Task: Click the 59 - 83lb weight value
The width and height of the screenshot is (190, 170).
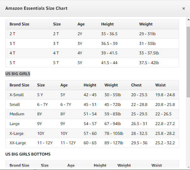Action: pyautogui.click(x=113, y=114)
